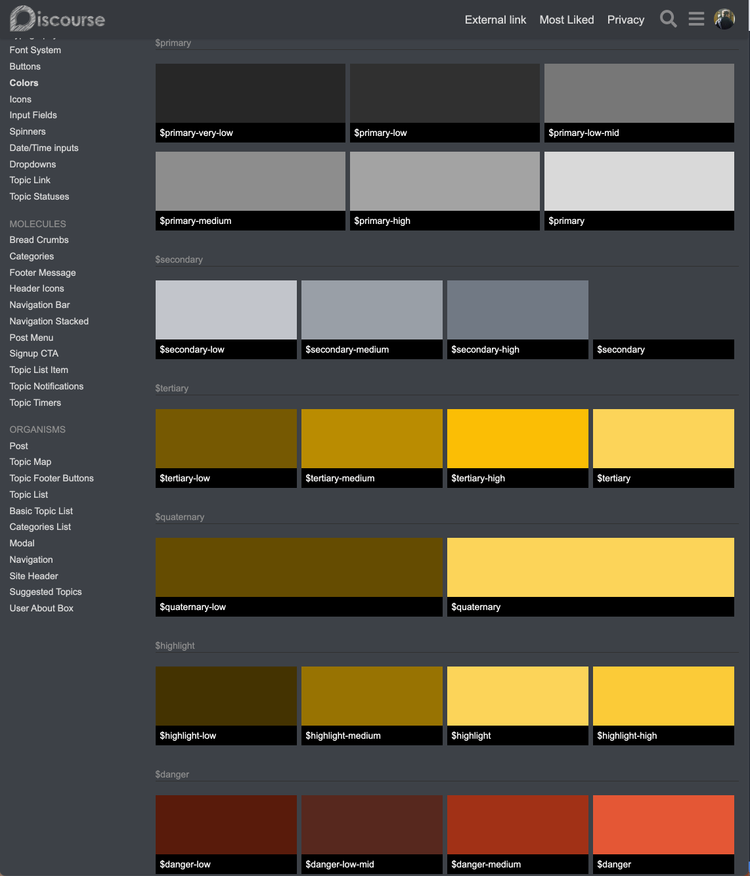
Task: Navigate to Dropdowns styleguide page
Action: pos(33,164)
